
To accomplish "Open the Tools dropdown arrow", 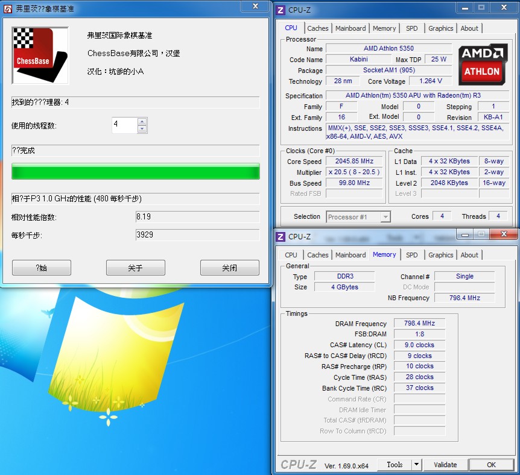I will pyautogui.click(x=416, y=465).
